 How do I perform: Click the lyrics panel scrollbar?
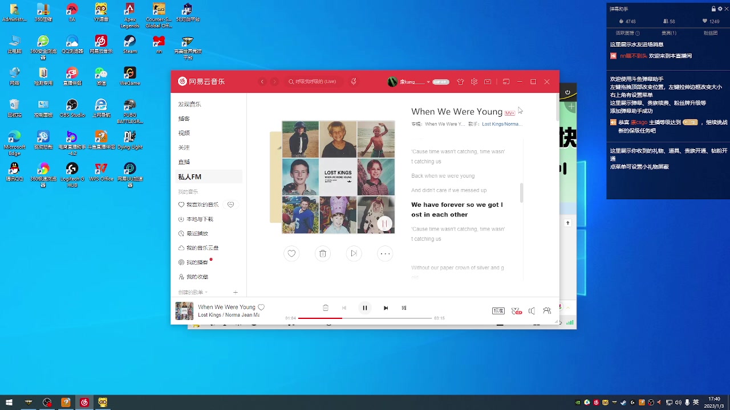[x=521, y=192]
